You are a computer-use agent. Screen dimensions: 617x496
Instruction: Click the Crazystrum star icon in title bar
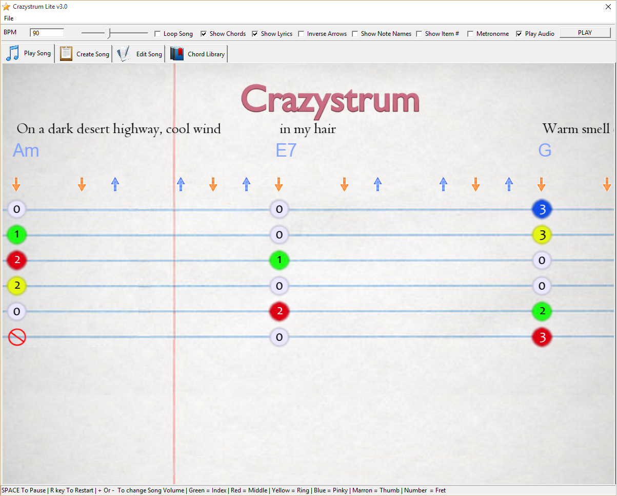tap(6, 7)
